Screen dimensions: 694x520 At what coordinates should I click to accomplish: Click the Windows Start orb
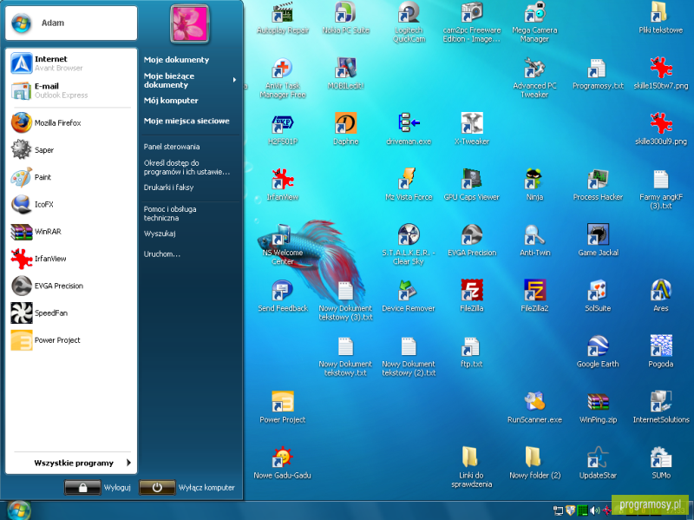tap(18, 510)
